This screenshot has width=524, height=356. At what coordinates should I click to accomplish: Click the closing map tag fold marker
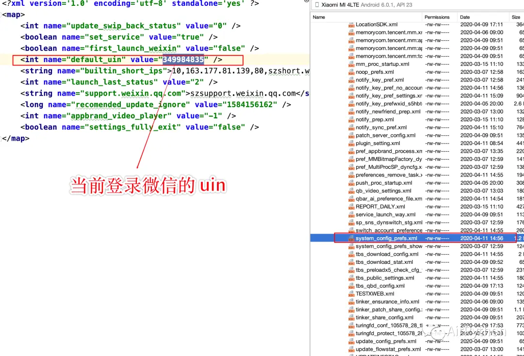coord(1,138)
